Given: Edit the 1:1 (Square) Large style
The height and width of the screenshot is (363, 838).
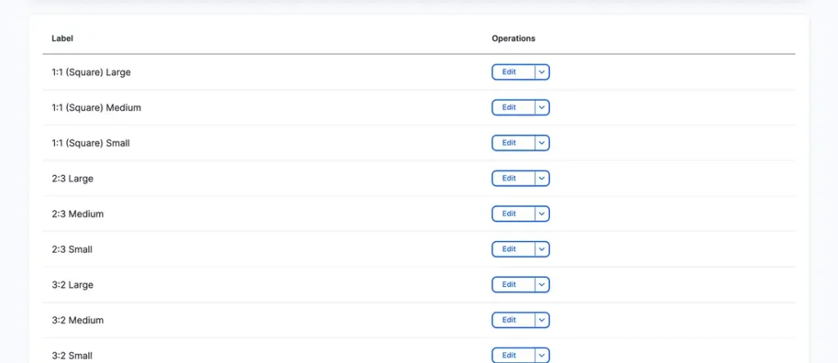Looking at the screenshot, I should tap(513, 72).
